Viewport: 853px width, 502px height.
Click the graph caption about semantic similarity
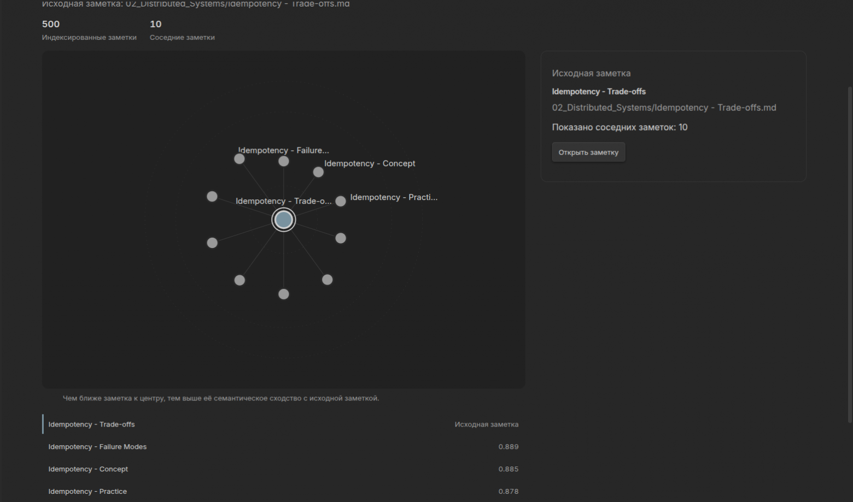[221, 398]
